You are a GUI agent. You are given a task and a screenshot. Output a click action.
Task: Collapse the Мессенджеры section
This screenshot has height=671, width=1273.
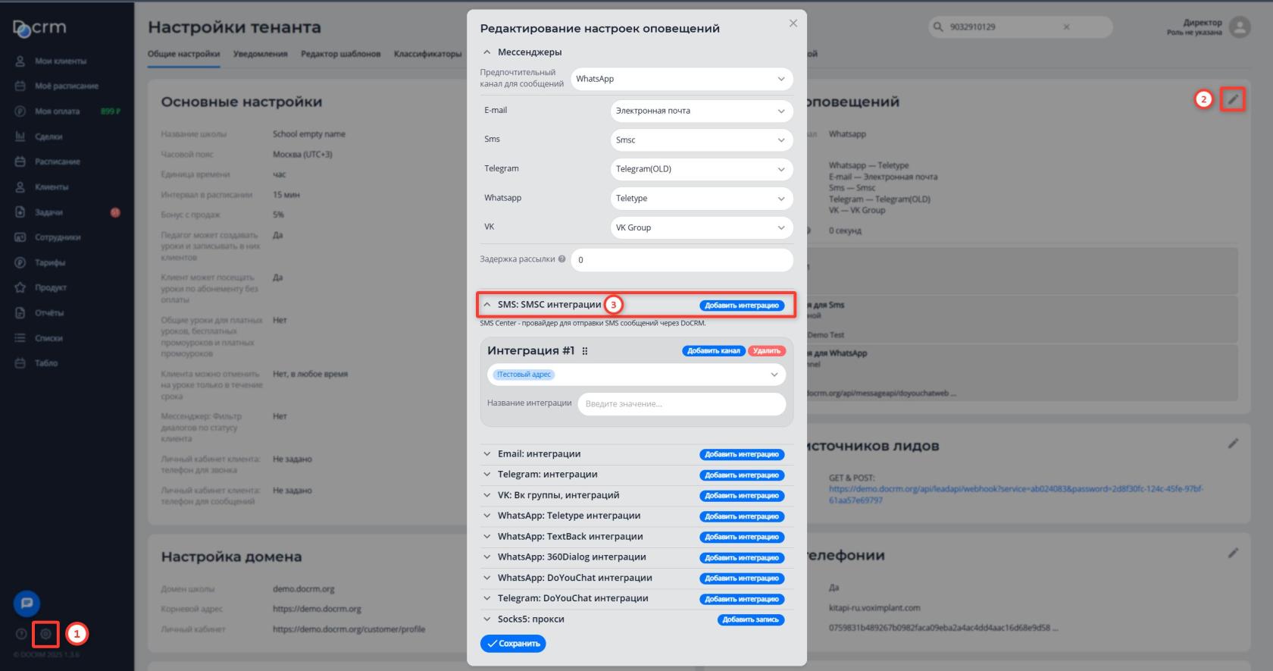[487, 52]
